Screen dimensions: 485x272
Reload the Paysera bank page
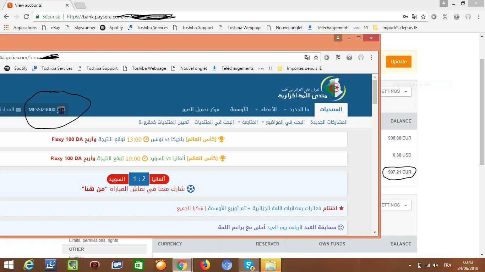[26, 17]
